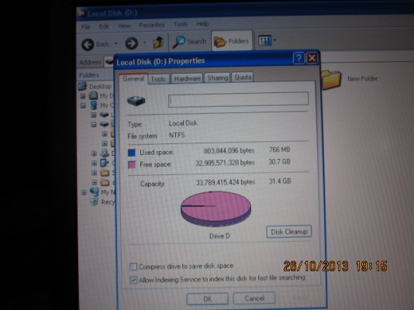Screen dimensions: 414x310
Task: Switch to the Hardware tab
Action: point(187,78)
